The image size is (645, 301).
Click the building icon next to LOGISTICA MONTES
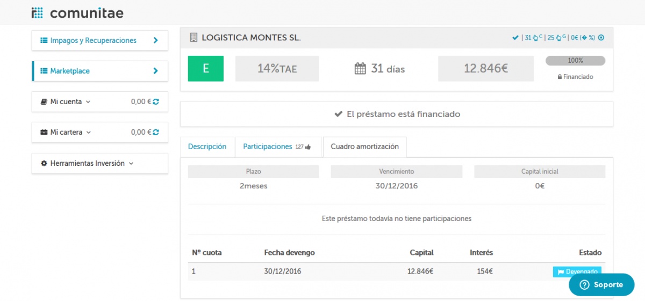[x=193, y=38]
